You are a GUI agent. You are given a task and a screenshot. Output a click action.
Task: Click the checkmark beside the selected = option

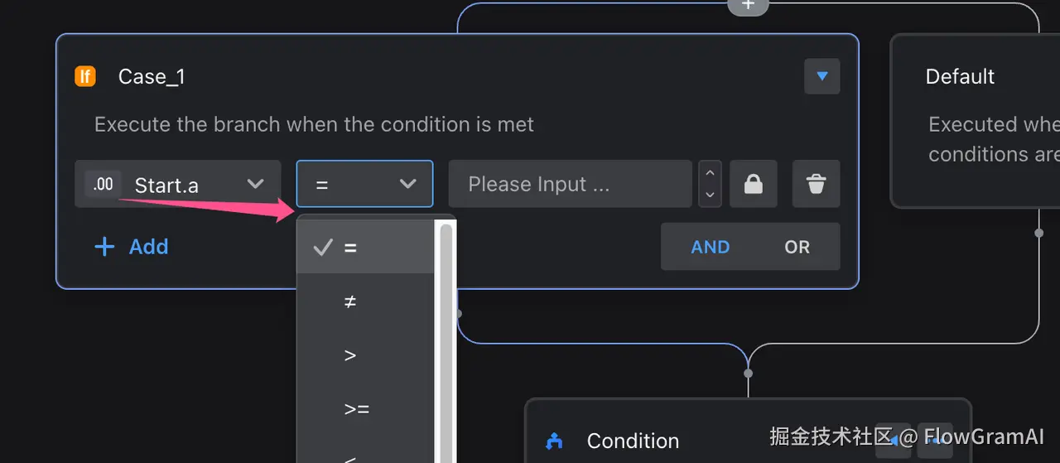323,247
